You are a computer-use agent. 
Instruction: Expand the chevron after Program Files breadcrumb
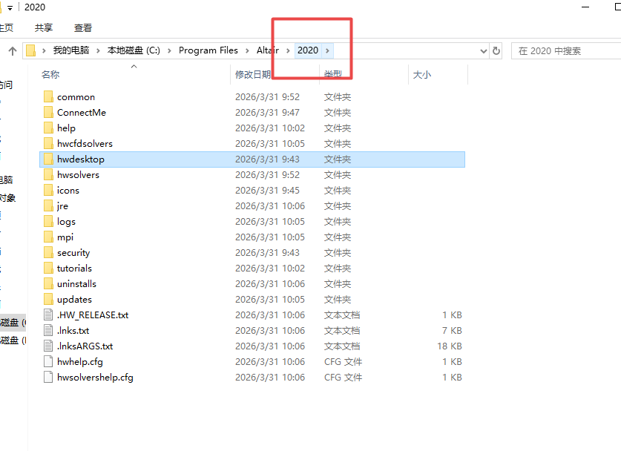tap(246, 51)
